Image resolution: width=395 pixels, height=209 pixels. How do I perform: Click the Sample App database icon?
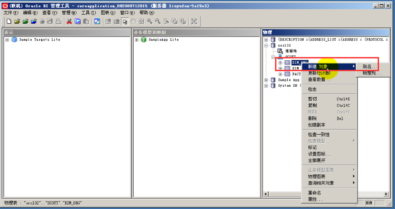pyautogui.click(x=273, y=80)
